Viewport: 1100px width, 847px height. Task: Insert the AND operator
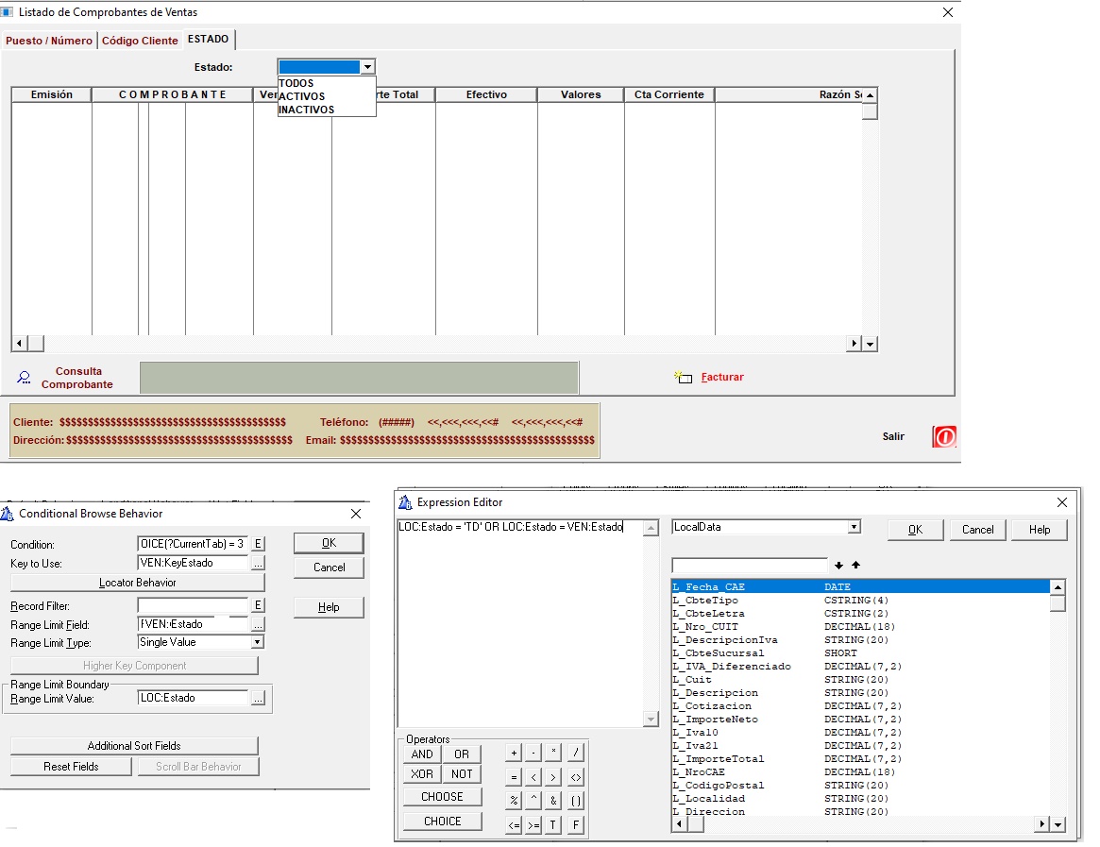pos(422,754)
